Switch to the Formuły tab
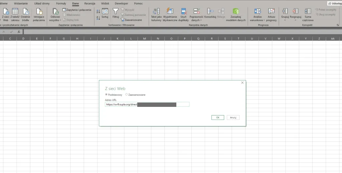342x173 pixels. pos(61,3)
